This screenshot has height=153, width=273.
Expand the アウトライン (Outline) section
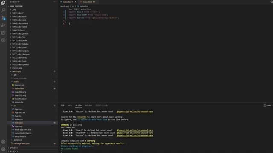(14, 148)
